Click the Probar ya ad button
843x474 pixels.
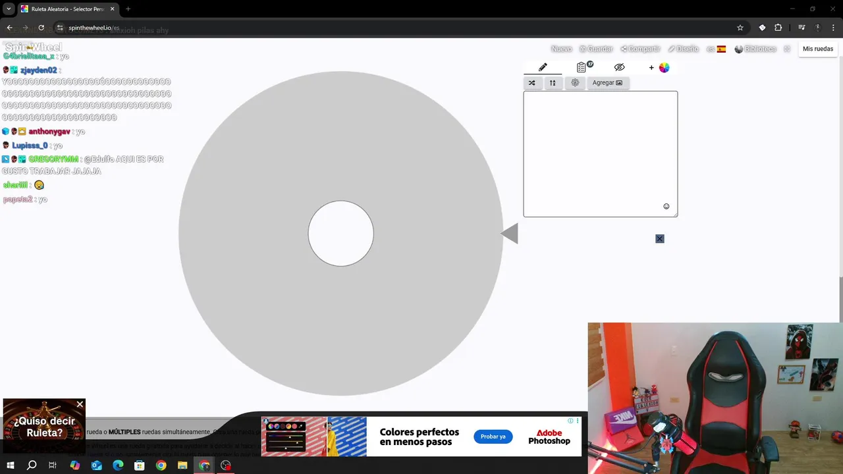pyautogui.click(x=493, y=436)
